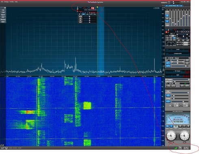Click the yellow slice marker triangle
Screen dimensions: 199x154
click(97, 7)
